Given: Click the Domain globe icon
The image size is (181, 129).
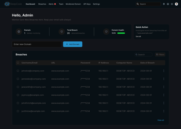Looking at the screenshot, I should [x=19, y=32].
